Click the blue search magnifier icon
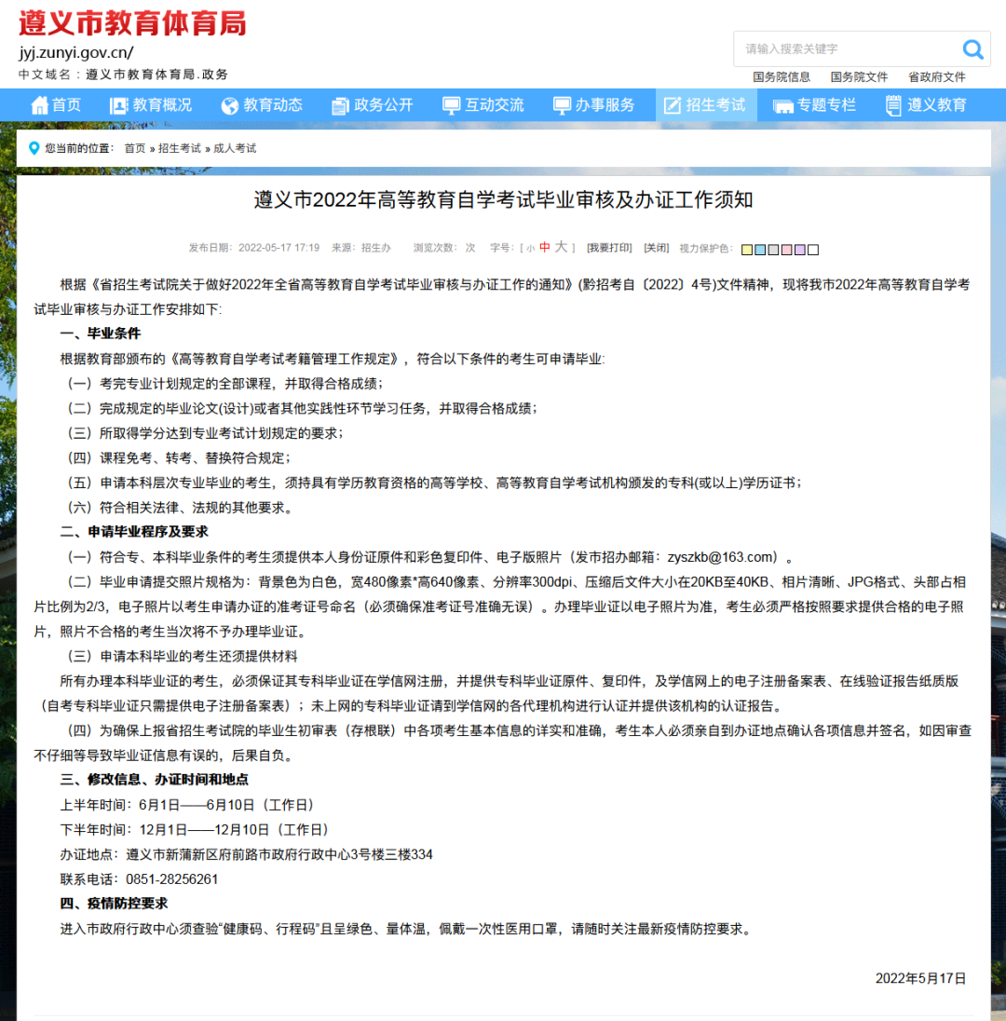 [972, 48]
